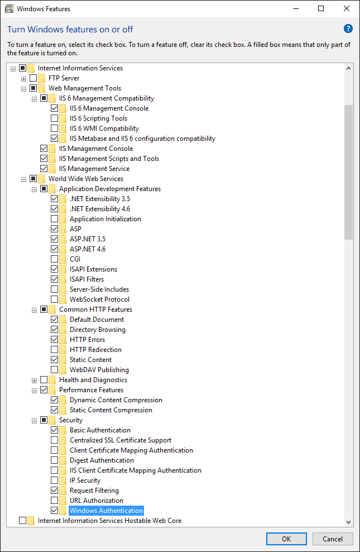Click the blue help question mark icon
The height and width of the screenshot is (552, 360).
pyautogui.click(x=348, y=29)
